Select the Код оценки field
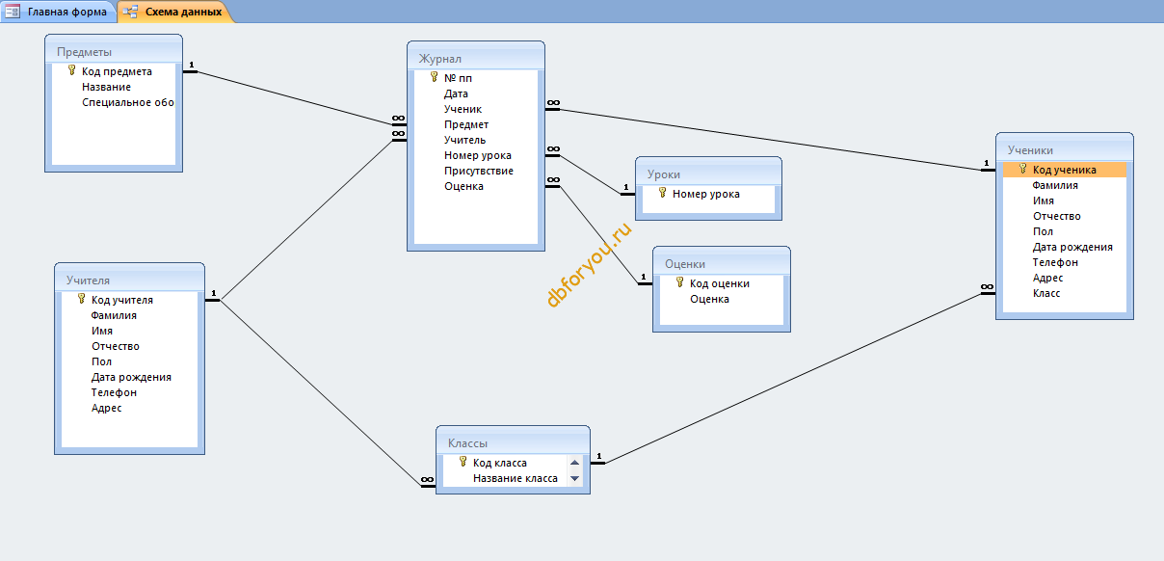Screen dimensions: 1164x561 (x=722, y=283)
